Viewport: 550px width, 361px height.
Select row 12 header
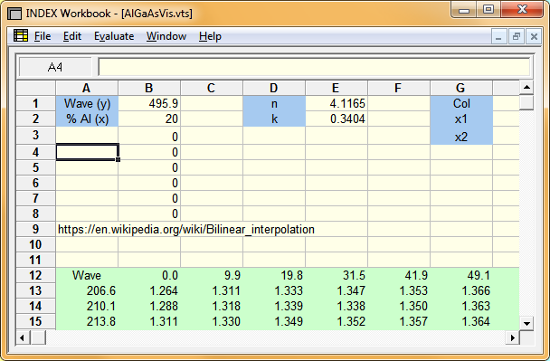coord(36,275)
